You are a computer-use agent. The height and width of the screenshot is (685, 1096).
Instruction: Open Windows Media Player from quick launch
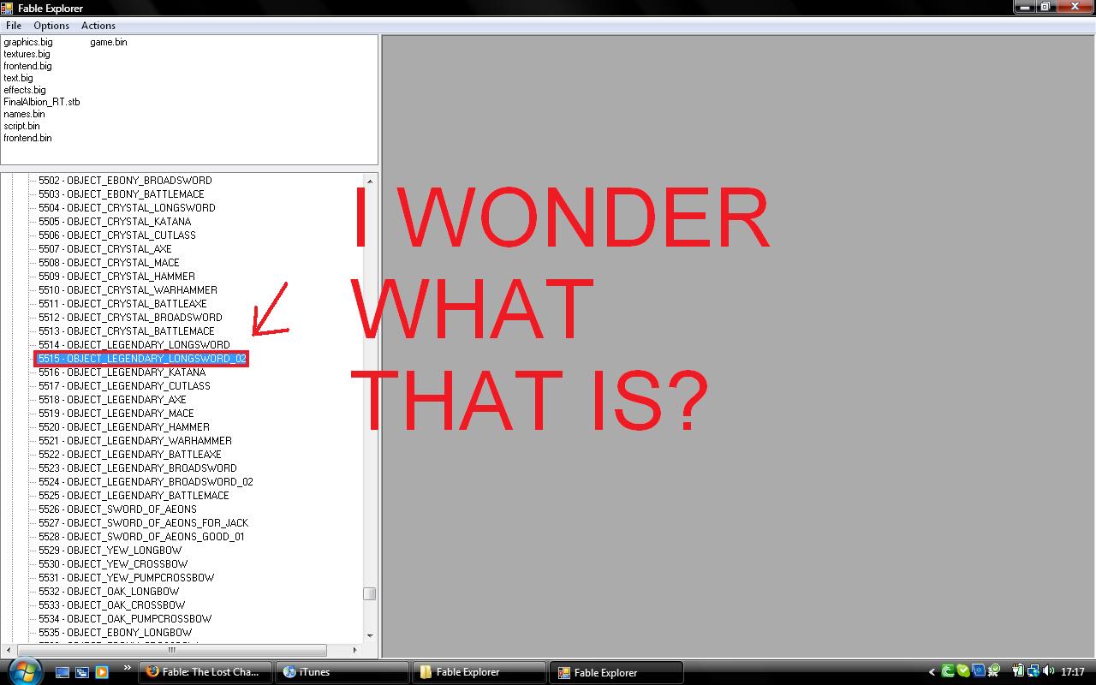pyautogui.click(x=102, y=672)
